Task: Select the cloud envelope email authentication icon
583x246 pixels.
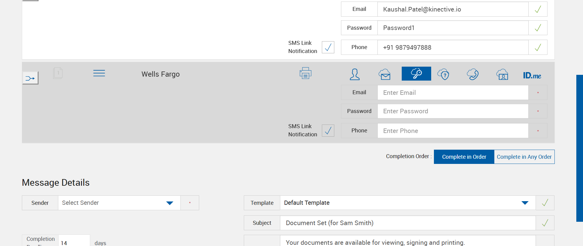Action: (x=384, y=74)
